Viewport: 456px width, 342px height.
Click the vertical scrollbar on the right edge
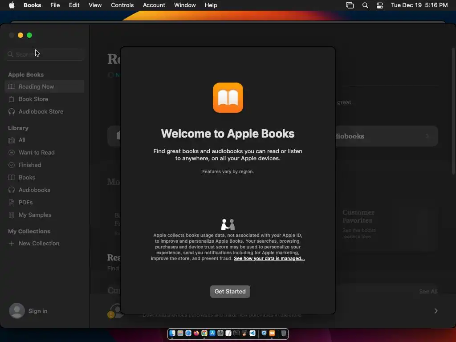453,111
